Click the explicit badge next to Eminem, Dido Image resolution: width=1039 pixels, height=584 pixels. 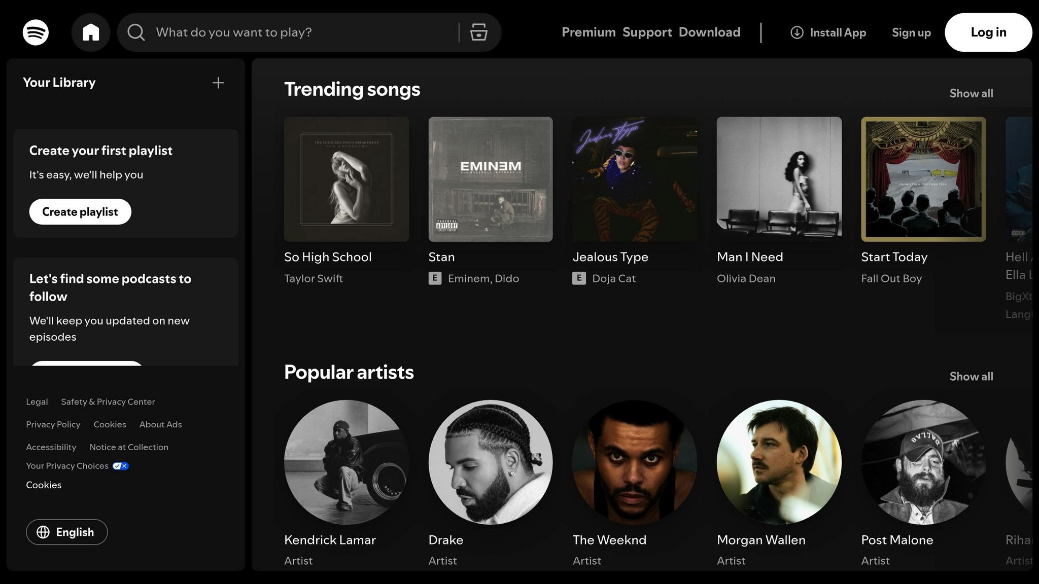point(435,278)
